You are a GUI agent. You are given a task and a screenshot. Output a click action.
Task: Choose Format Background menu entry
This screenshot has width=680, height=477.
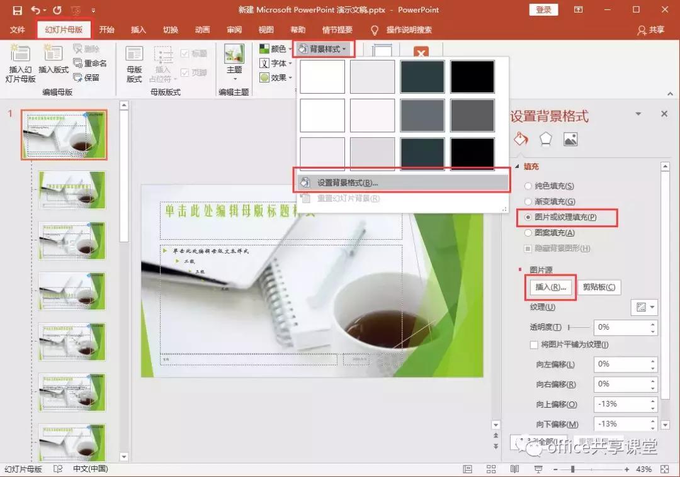coord(346,182)
